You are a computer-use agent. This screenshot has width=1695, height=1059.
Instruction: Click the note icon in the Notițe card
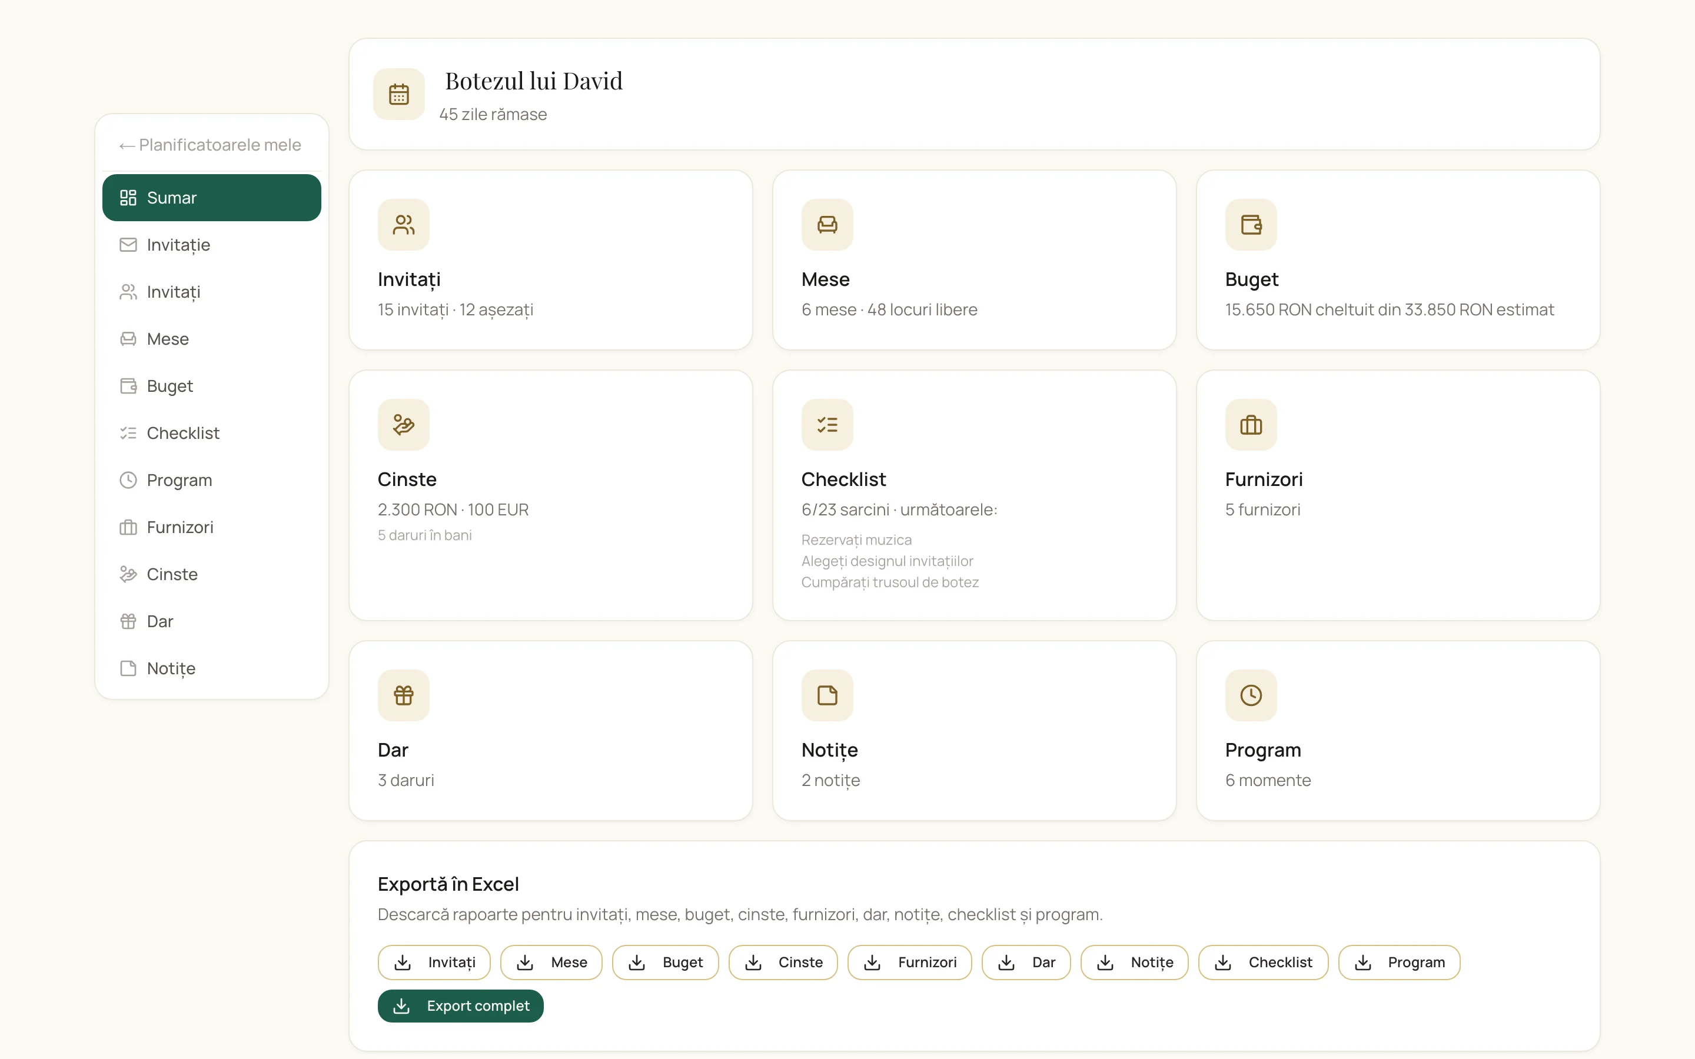click(x=827, y=695)
